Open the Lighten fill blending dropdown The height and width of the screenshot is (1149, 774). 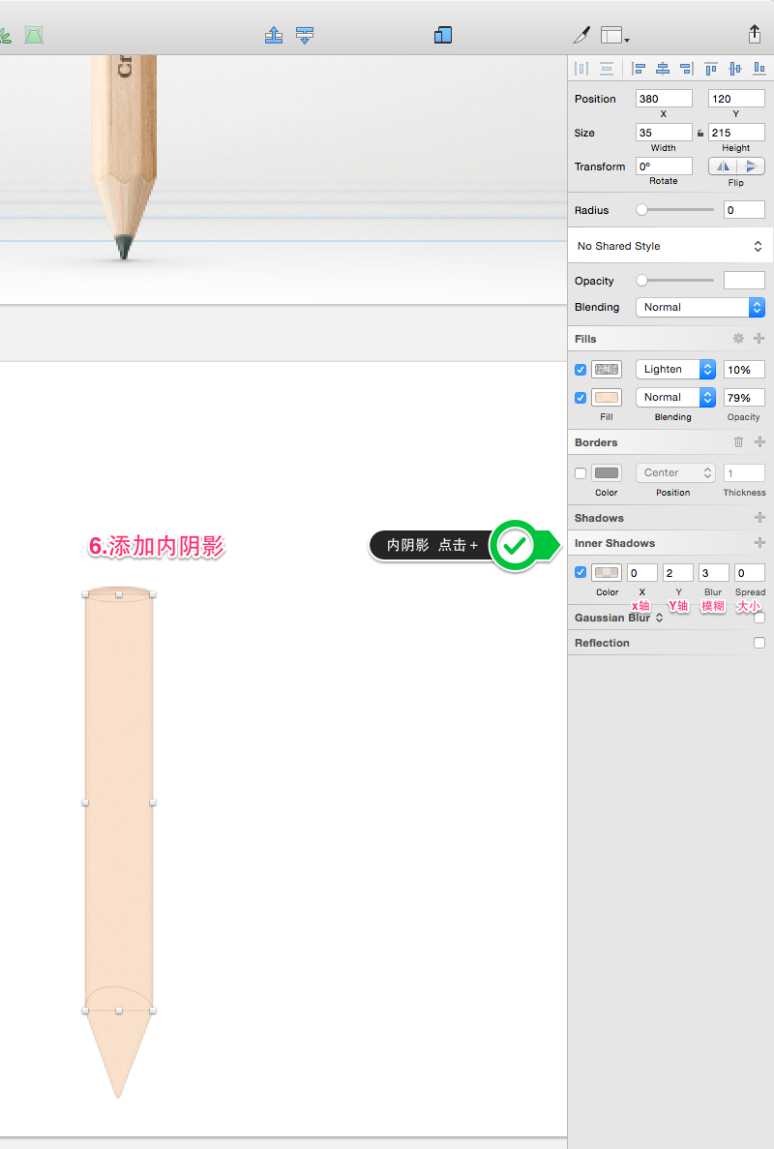pyautogui.click(x=675, y=370)
